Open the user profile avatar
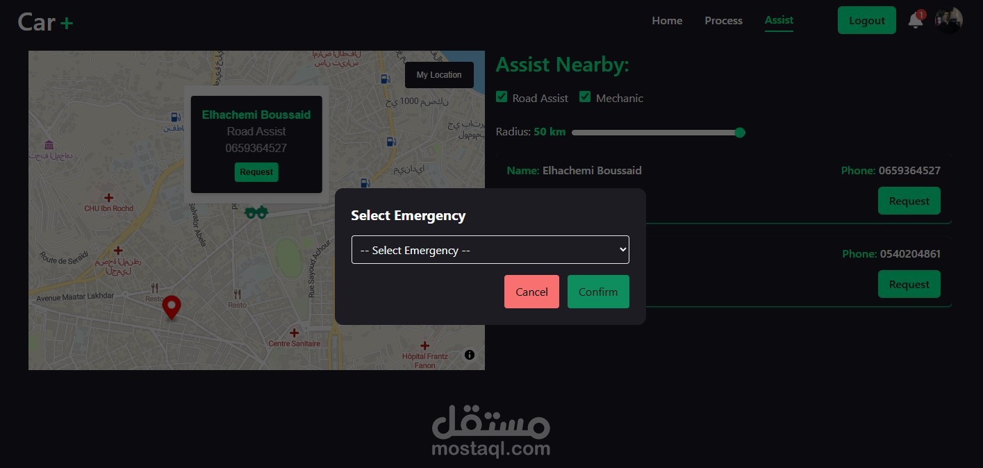This screenshot has height=468, width=983. pos(949,20)
